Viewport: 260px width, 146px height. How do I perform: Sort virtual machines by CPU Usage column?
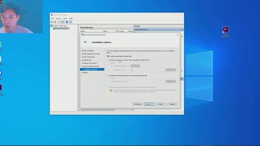pyautogui.click(x=120, y=31)
